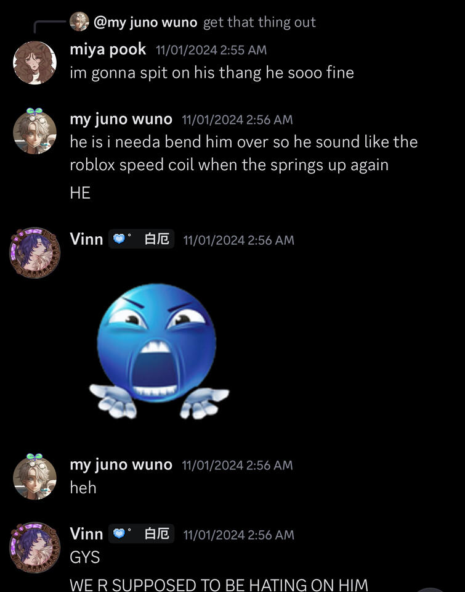
Task: Open Vinn's avatar beside the GYS message
Action: pyautogui.click(x=34, y=547)
